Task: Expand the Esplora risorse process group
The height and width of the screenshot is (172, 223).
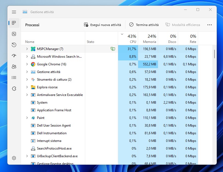Action: click(x=27, y=87)
